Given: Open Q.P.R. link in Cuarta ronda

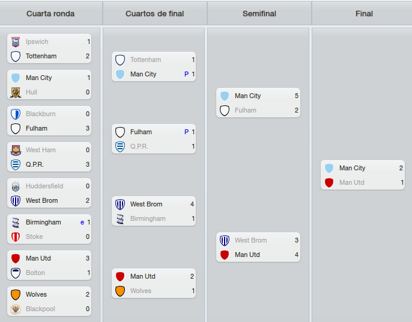Looking at the screenshot, I should [34, 164].
